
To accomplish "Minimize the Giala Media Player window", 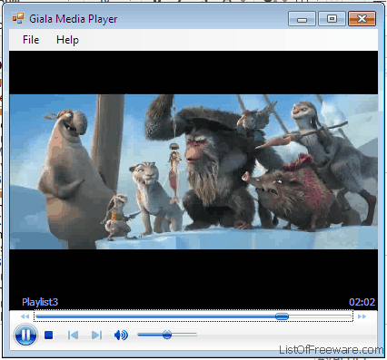I will [302, 19].
